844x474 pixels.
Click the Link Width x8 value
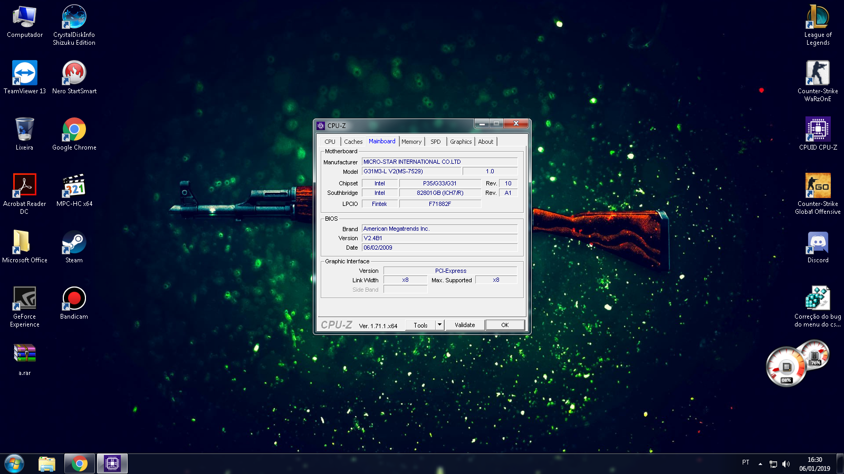click(405, 280)
